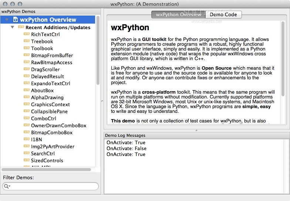Switch to the Demo Code tab
290x201 pixels.
tap(223, 15)
